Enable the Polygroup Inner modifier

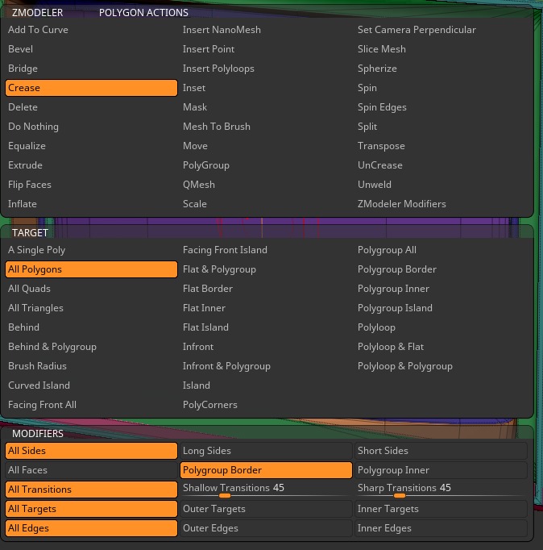point(441,470)
